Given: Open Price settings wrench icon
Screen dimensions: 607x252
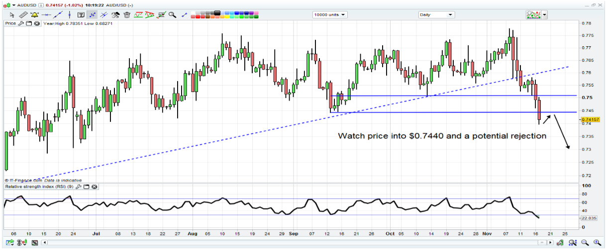Looking at the screenshot, I should (x=21, y=23).
